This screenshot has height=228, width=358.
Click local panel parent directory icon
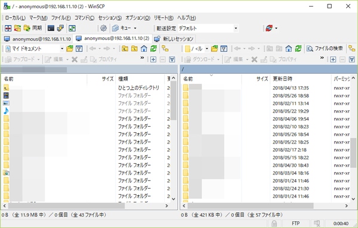coord(125,48)
